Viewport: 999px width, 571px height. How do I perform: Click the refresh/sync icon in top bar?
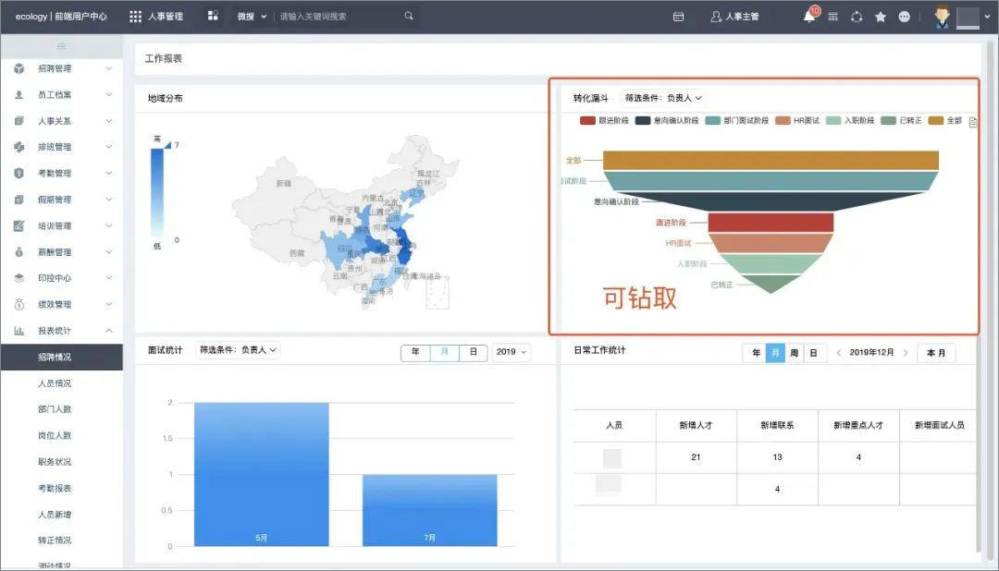point(857,16)
